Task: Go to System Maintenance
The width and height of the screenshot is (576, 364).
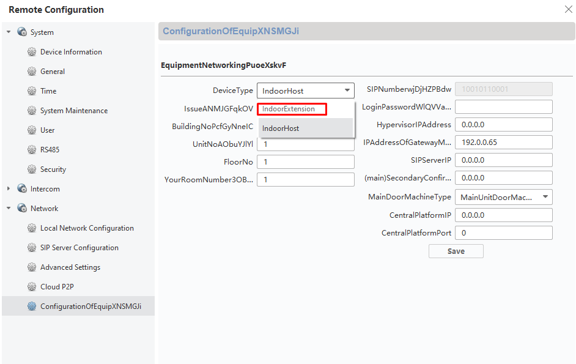Action: click(x=74, y=110)
